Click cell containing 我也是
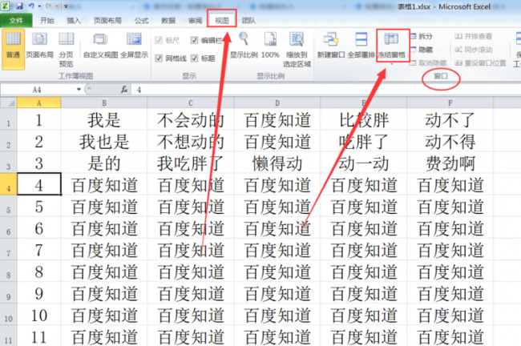 pos(104,141)
